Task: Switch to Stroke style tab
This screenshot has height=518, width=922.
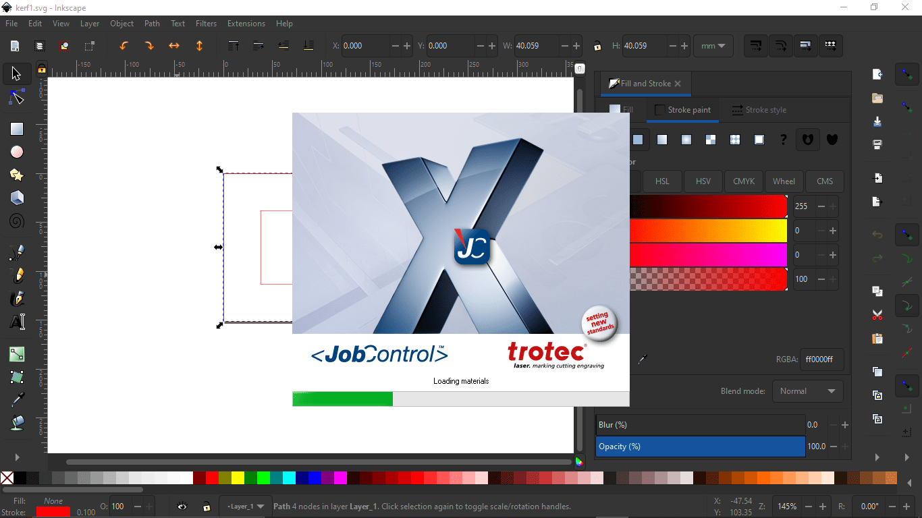Action: coord(759,110)
